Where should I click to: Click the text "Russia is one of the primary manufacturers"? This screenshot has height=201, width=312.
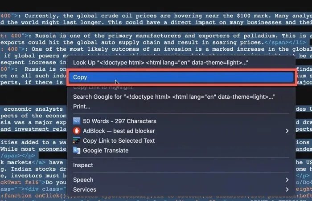(108, 36)
